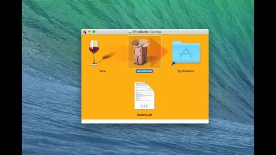Click the 'WineBottler Combo' window title
The image size is (276, 155).
click(x=147, y=32)
